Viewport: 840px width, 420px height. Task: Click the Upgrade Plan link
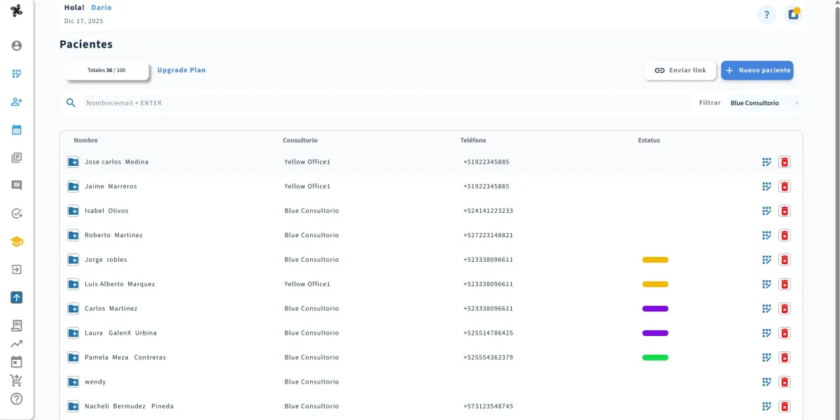182,70
